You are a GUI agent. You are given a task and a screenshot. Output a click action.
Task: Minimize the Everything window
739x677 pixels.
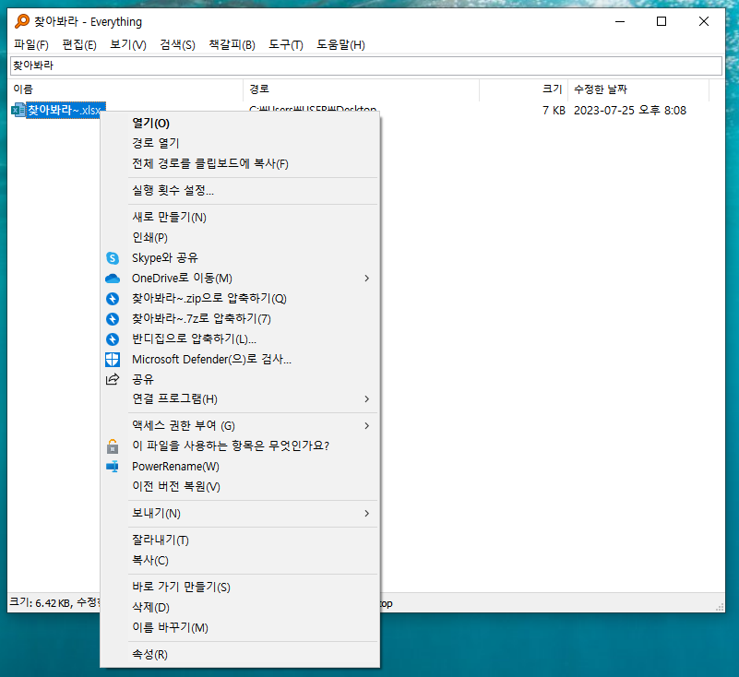[620, 21]
